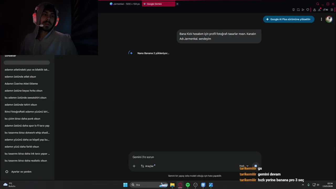
Task: Open the Opera easy setup sliders icon
Action: 332,10
